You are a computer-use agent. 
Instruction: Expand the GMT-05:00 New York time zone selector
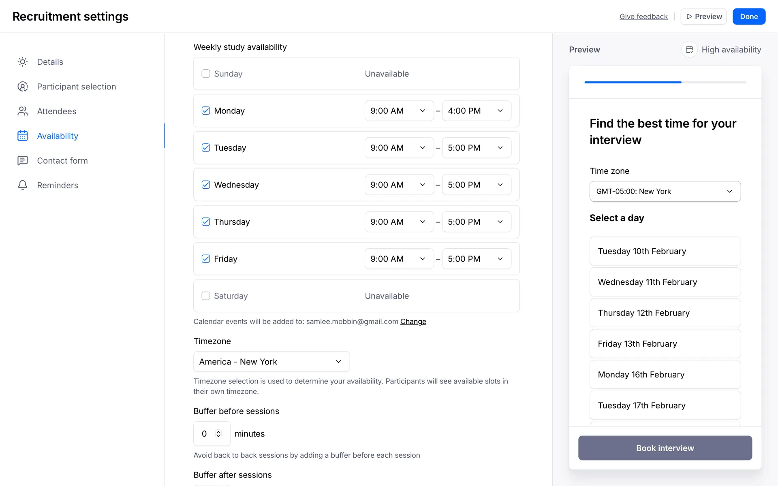665,192
